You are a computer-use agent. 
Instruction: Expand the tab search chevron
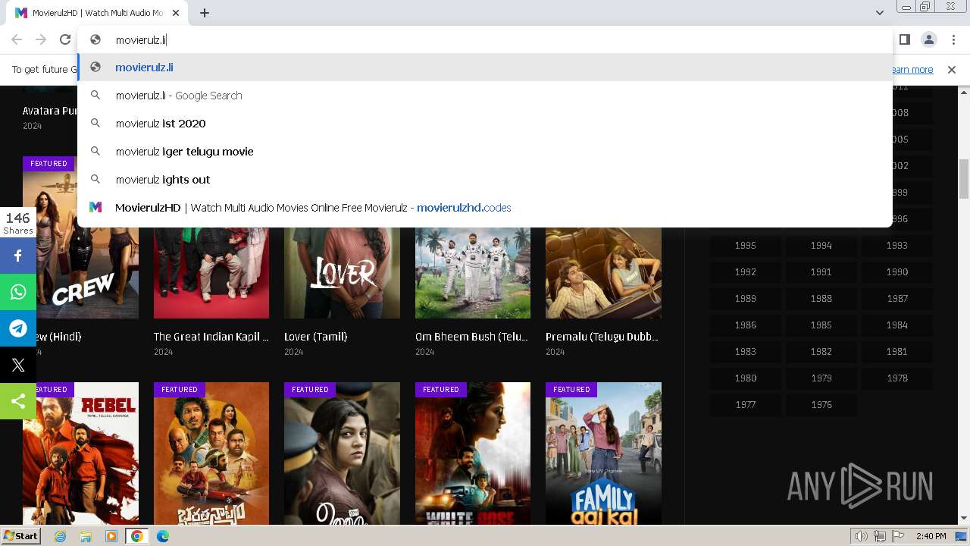click(879, 13)
